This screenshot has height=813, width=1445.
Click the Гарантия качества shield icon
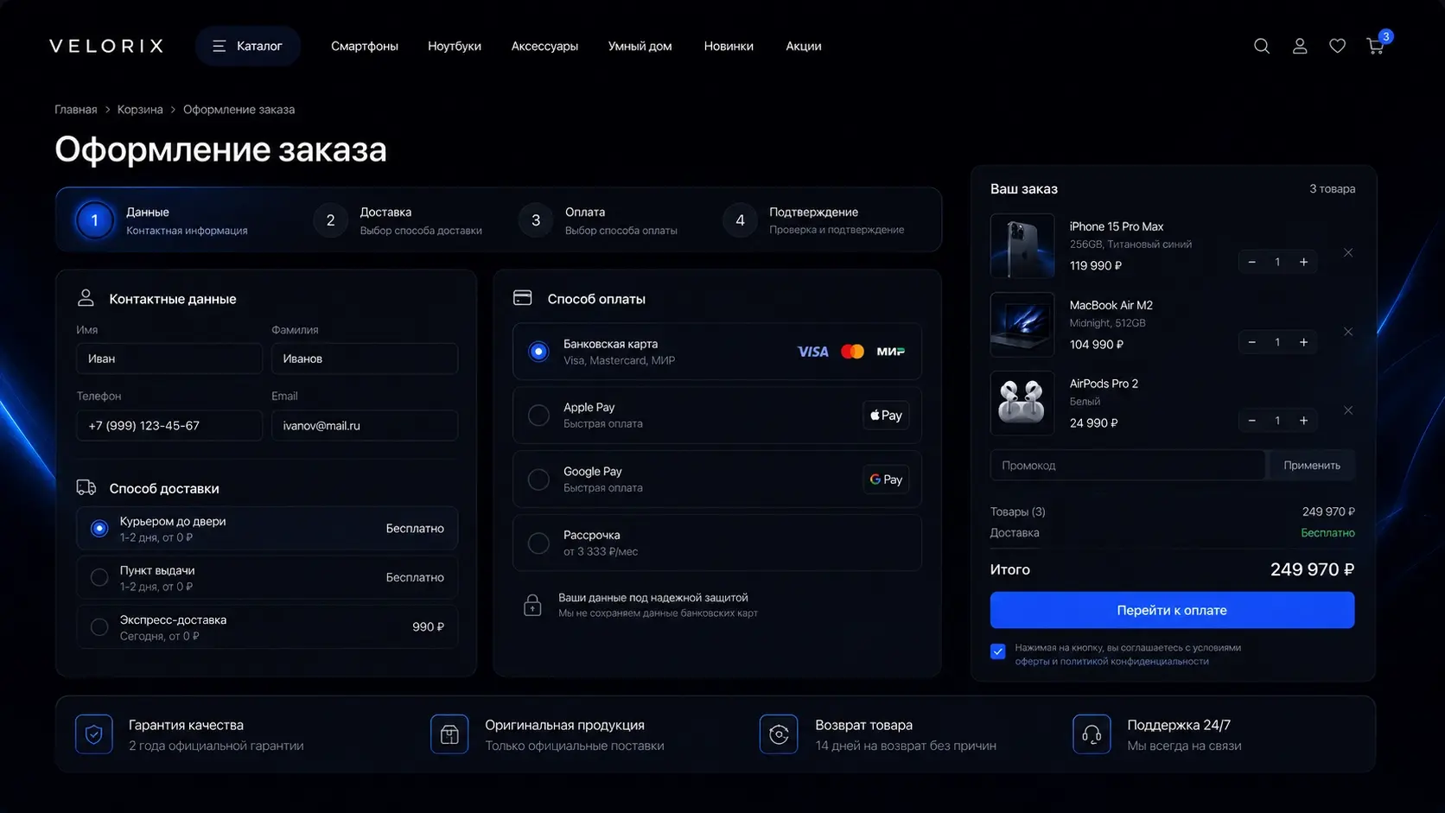click(x=94, y=734)
